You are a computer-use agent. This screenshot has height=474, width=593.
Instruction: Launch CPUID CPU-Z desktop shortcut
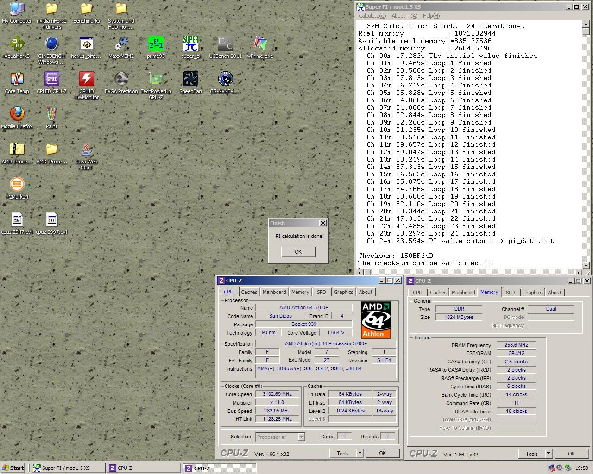51,83
